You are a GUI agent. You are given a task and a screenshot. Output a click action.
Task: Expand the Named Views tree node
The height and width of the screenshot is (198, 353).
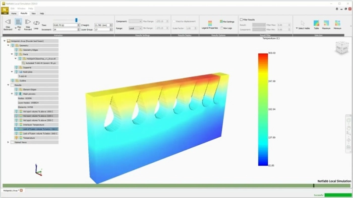pos(9,142)
